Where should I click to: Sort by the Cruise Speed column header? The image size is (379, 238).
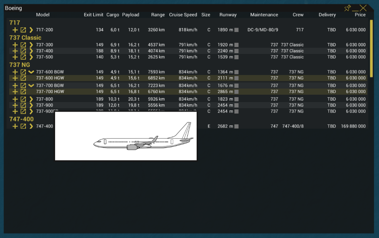coord(183,15)
